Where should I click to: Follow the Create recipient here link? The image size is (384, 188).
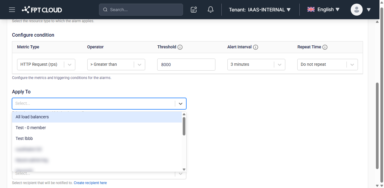coord(90,183)
